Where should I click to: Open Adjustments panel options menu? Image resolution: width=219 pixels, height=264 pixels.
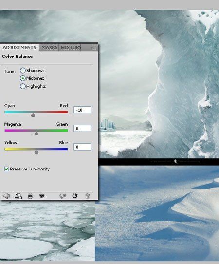tap(93, 47)
